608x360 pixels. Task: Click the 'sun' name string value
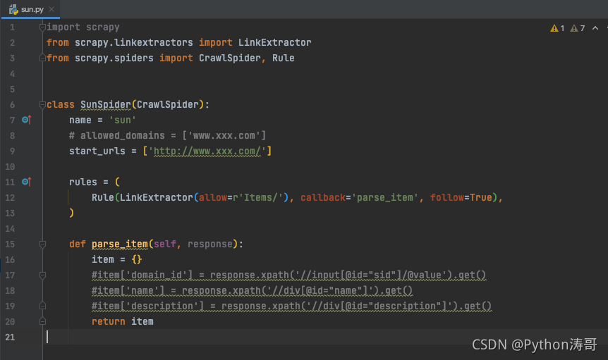coord(123,120)
